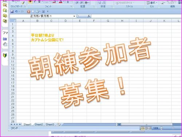Click the green beginner mark icon in sidebar
Image resolution: width=182 pixels, height=137 pixels.
[5, 55]
